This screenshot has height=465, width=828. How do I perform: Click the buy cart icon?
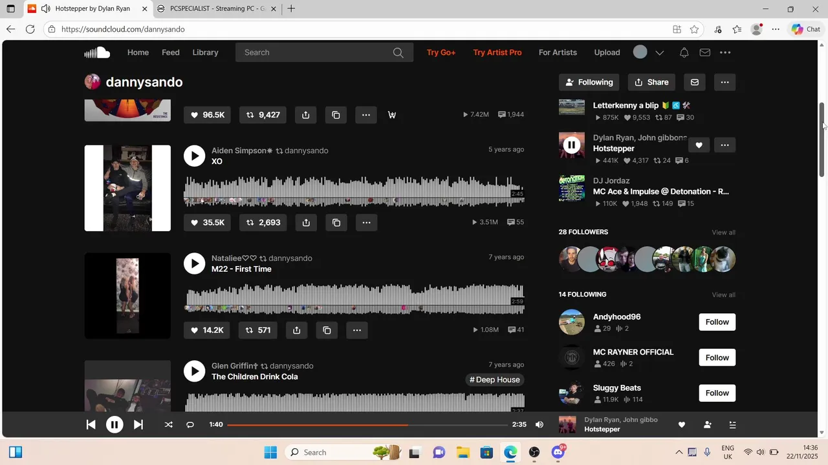[x=392, y=115]
